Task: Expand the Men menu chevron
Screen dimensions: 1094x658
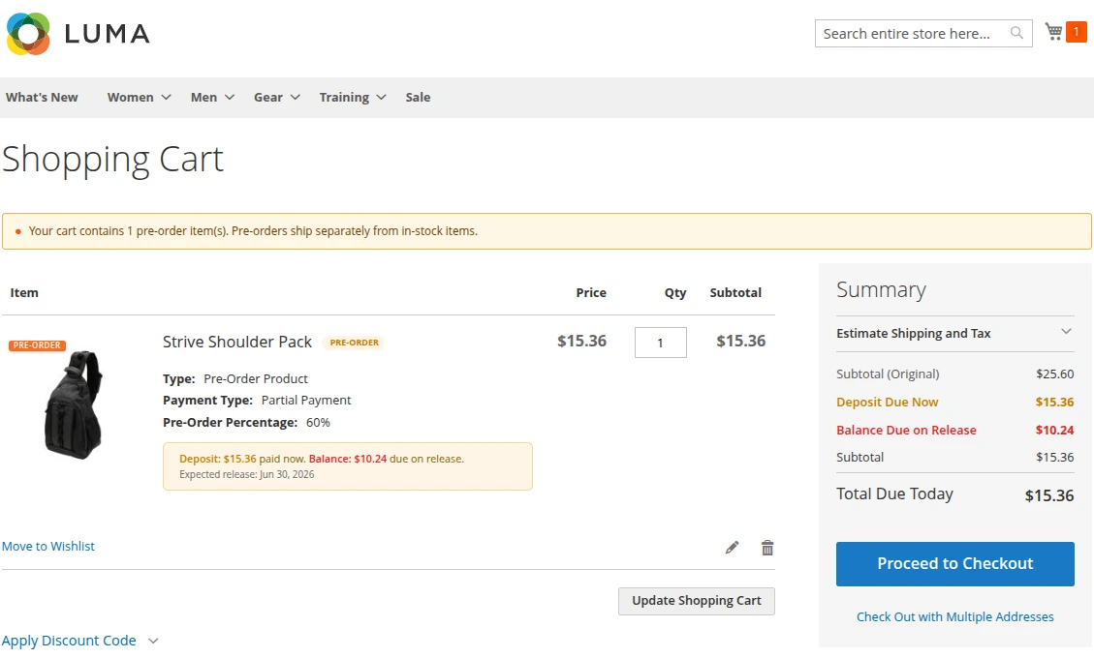Action: click(230, 98)
